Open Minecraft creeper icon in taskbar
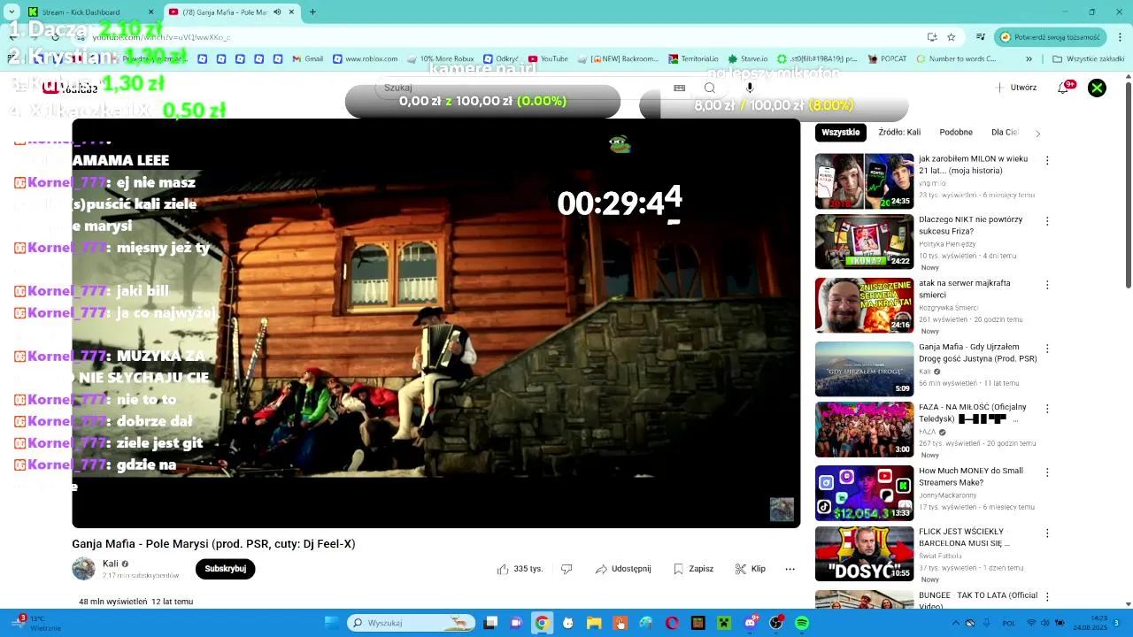 click(x=724, y=623)
